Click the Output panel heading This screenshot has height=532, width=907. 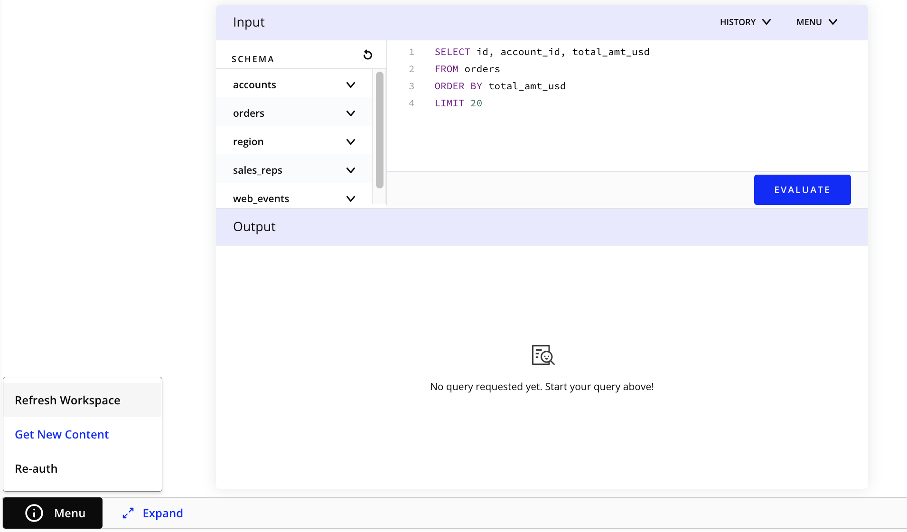254,227
